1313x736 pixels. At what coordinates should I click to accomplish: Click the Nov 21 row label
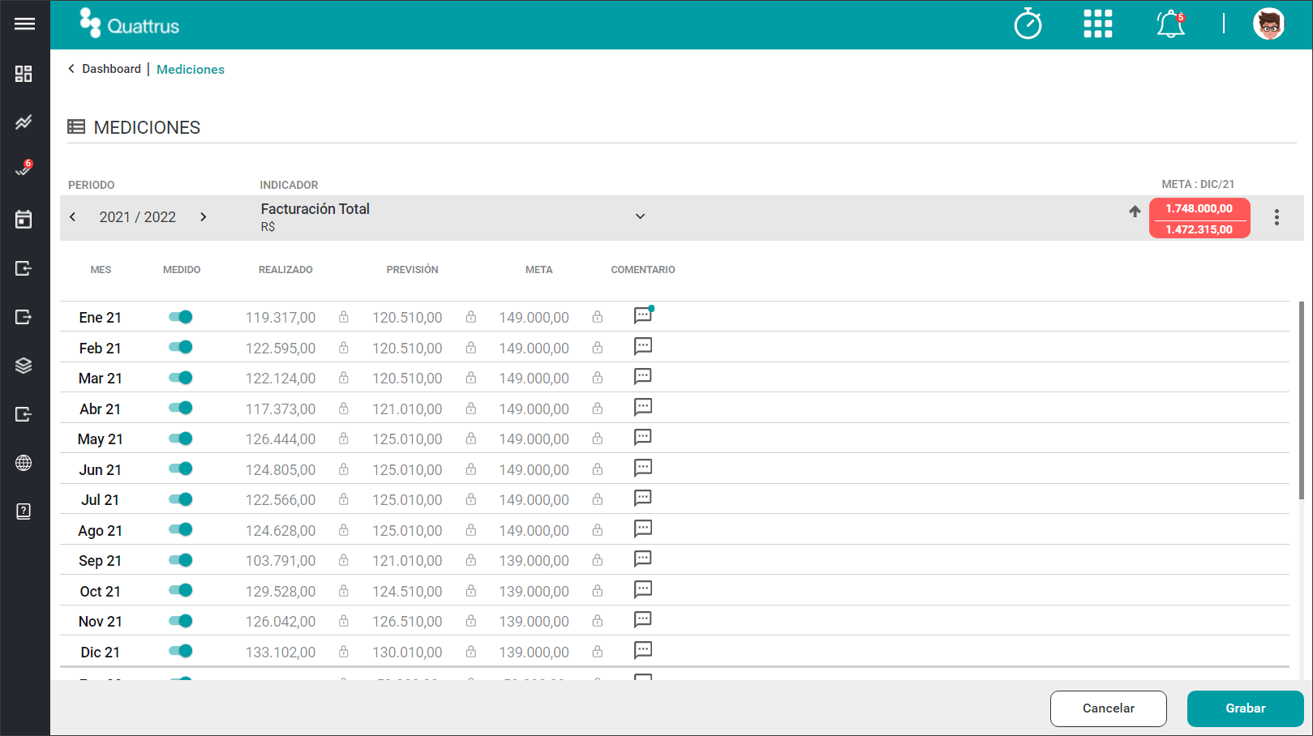point(101,622)
